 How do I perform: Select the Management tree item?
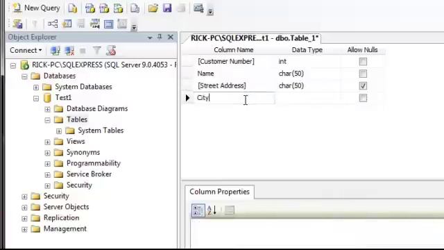click(65, 228)
